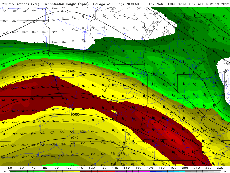This screenshot has height=173, width=230.
Task: Click the 110 value on the color scale
Action: point(80,168)
